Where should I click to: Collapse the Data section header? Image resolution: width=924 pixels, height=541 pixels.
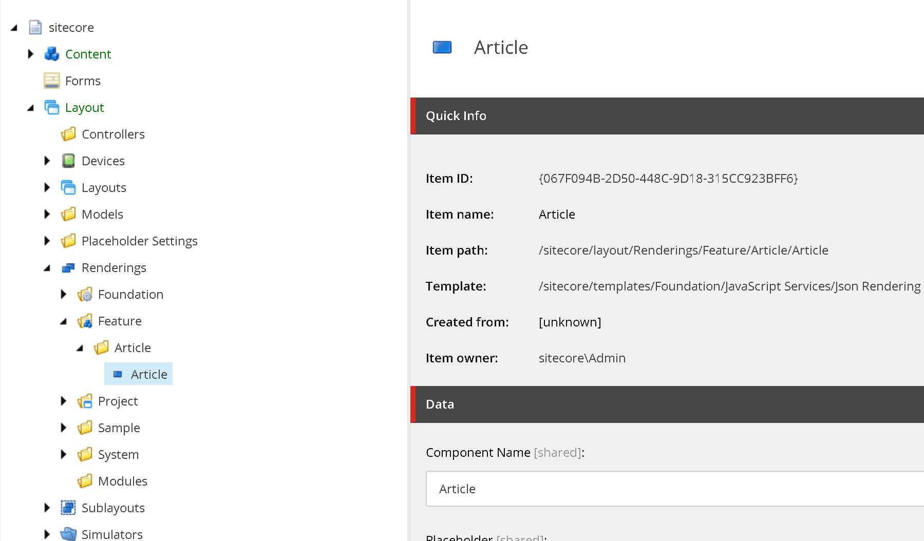pyautogui.click(x=668, y=404)
